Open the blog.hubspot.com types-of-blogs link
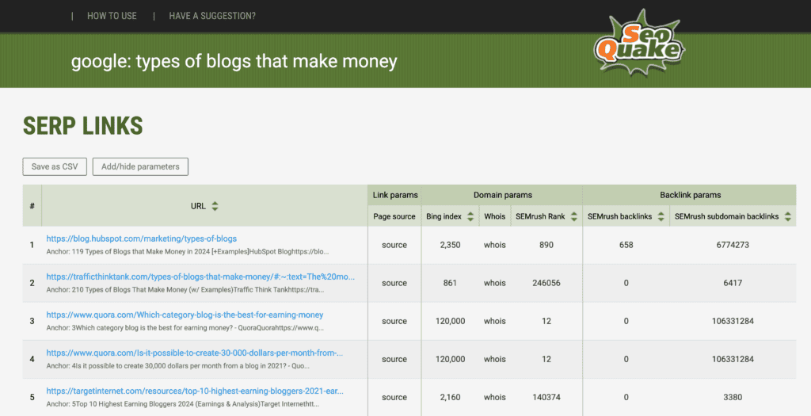 point(141,239)
